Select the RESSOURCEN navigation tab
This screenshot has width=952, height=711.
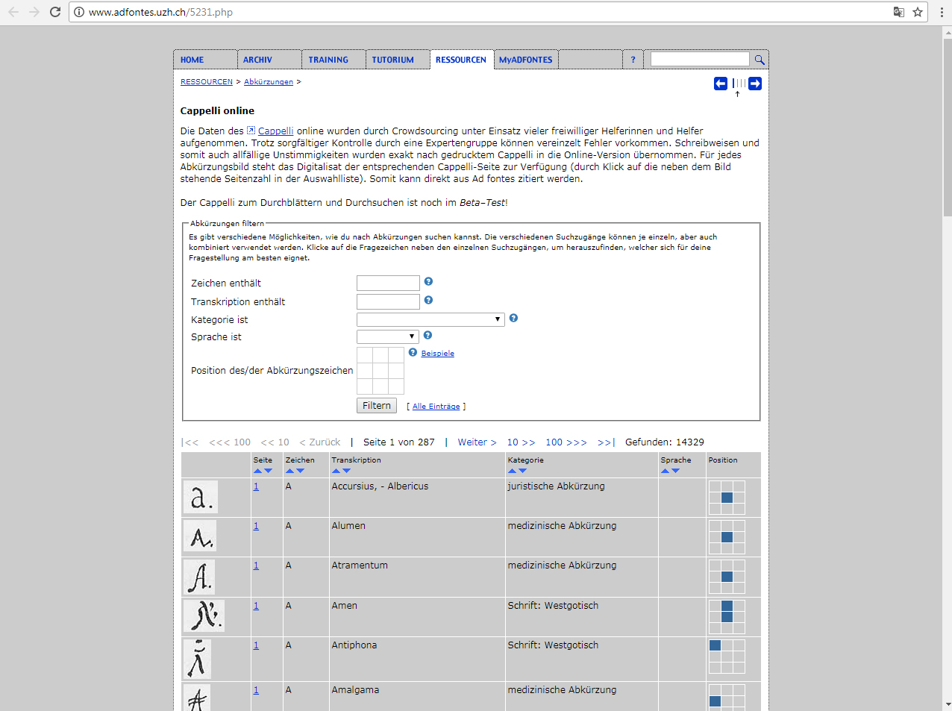point(461,60)
